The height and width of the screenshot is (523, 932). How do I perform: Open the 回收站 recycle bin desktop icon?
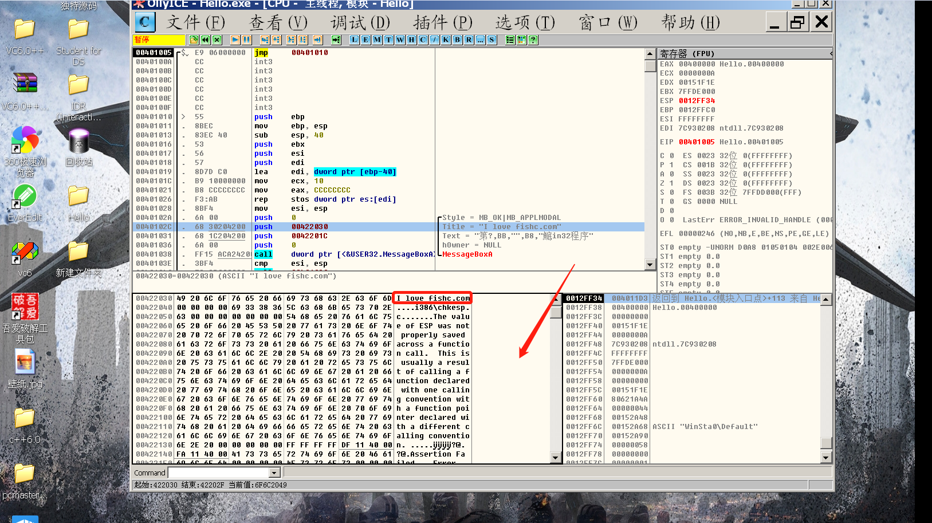click(78, 147)
